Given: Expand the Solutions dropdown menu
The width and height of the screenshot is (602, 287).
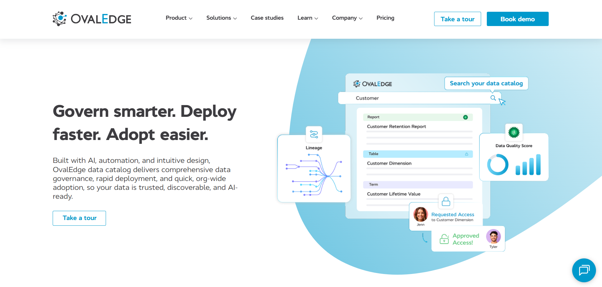Looking at the screenshot, I should (222, 18).
